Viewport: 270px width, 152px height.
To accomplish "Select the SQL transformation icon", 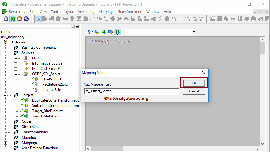I will point(233,19).
